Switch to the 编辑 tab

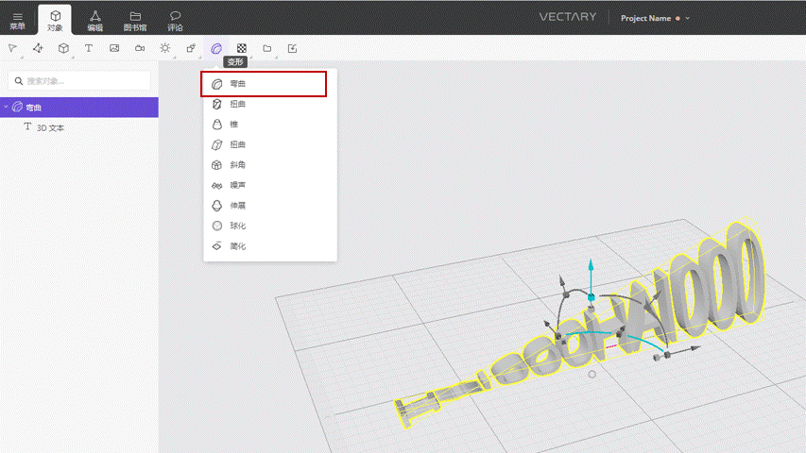click(95, 21)
